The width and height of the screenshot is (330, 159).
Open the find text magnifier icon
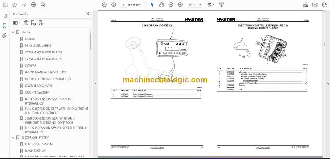(x=43, y=5)
